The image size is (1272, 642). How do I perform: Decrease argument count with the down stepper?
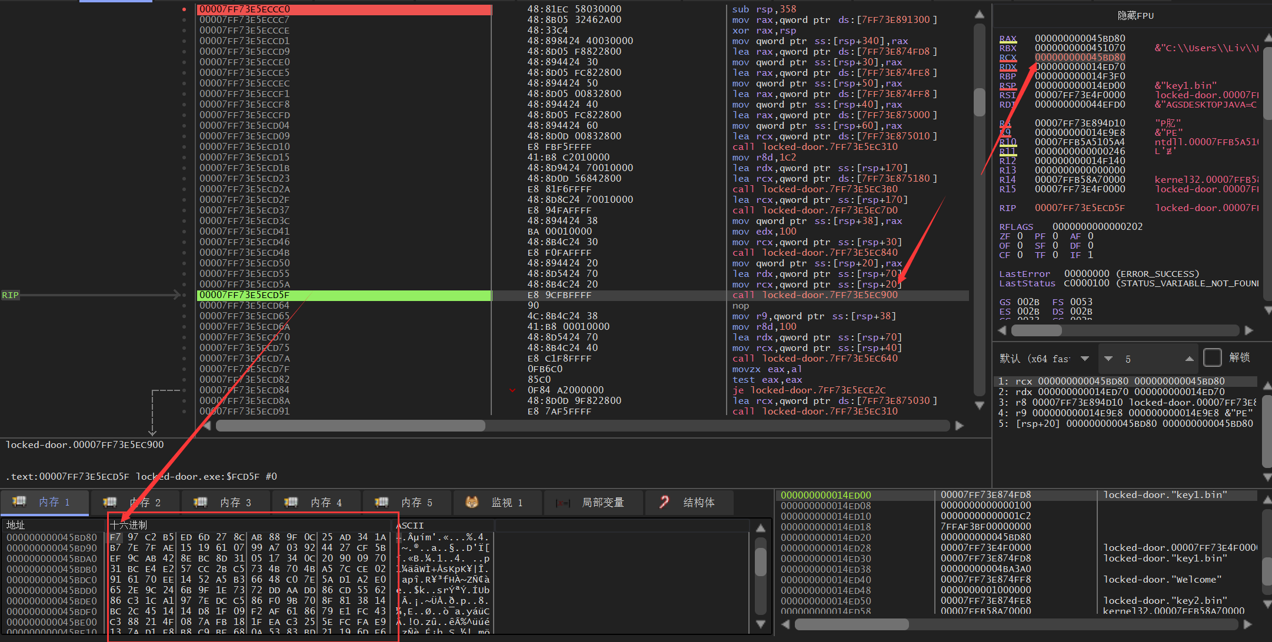pyautogui.click(x=1108, y=359)
